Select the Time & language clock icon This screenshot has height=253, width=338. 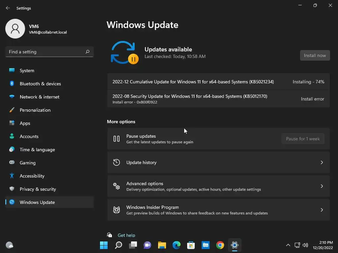[x=12, y=149]
